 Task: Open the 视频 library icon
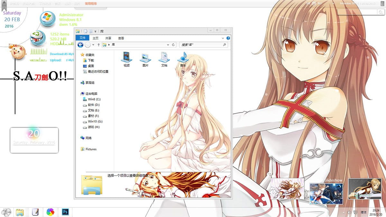click(x=126, y=59)
